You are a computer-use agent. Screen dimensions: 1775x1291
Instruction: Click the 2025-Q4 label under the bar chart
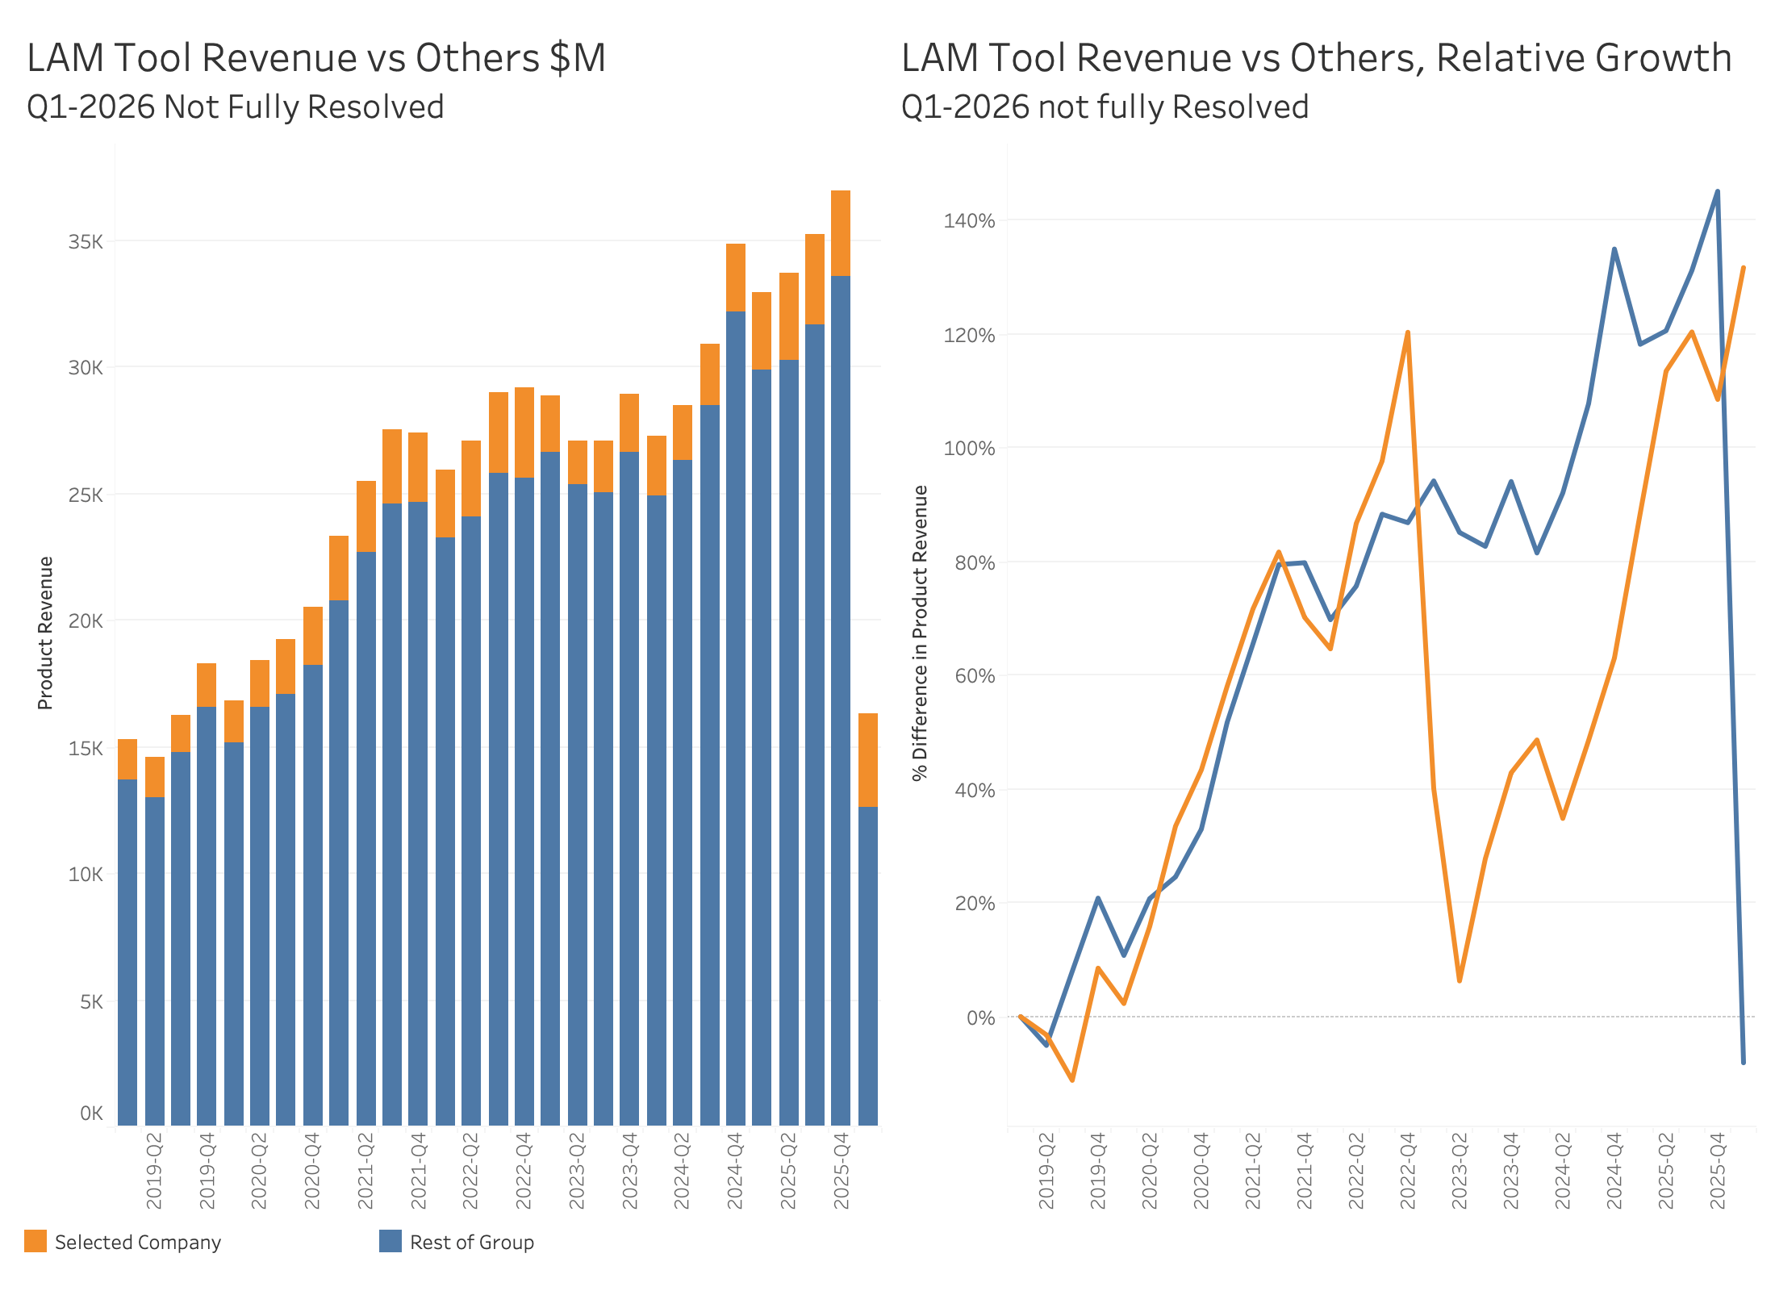[x=841, y=1171]
